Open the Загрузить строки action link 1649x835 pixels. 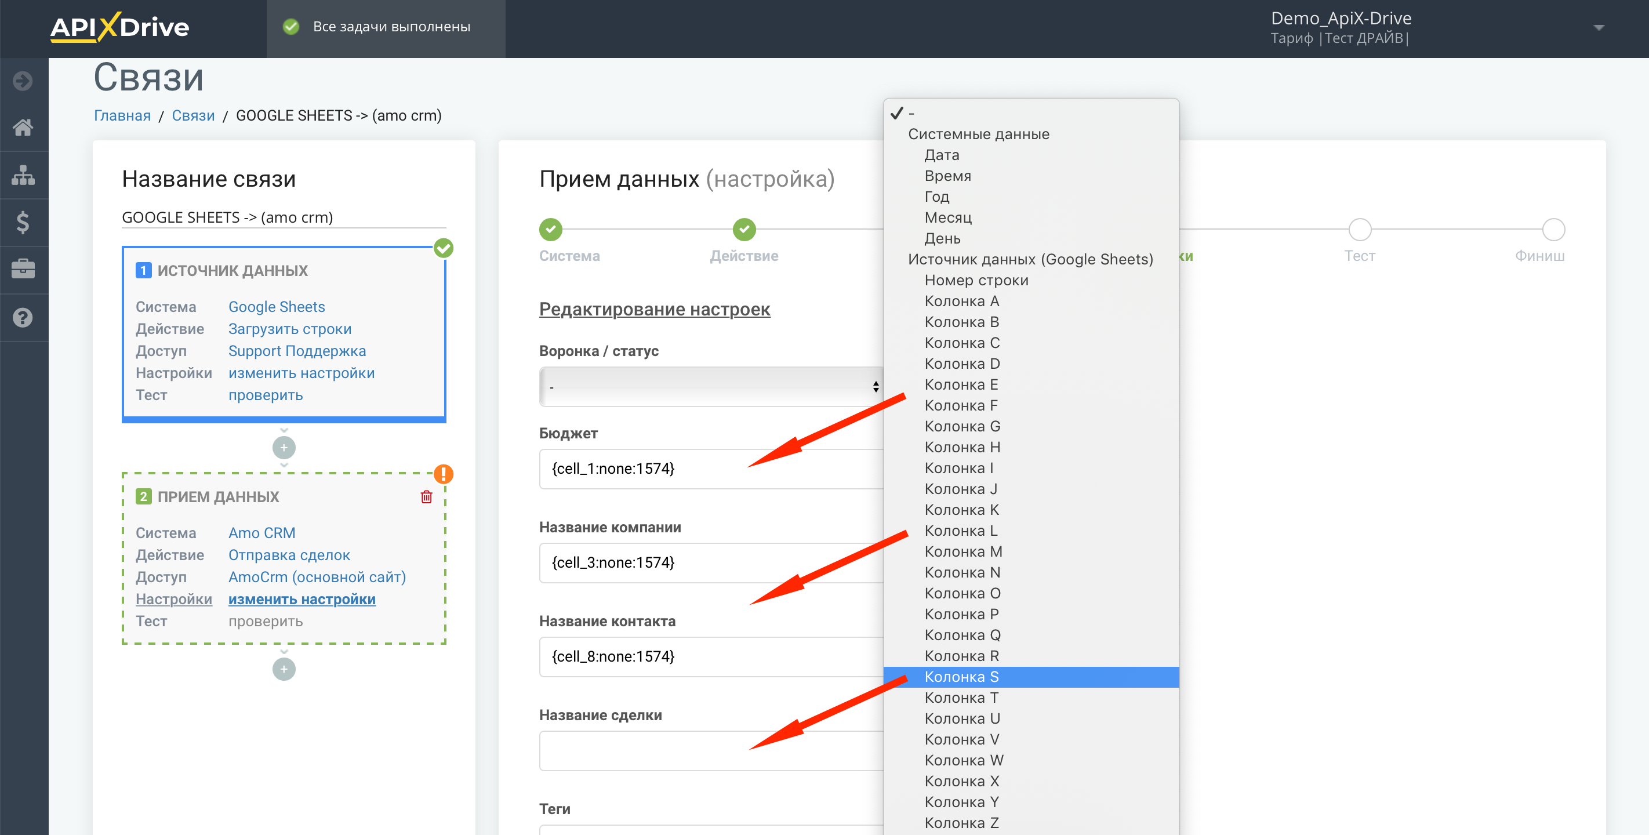(290, 329)
